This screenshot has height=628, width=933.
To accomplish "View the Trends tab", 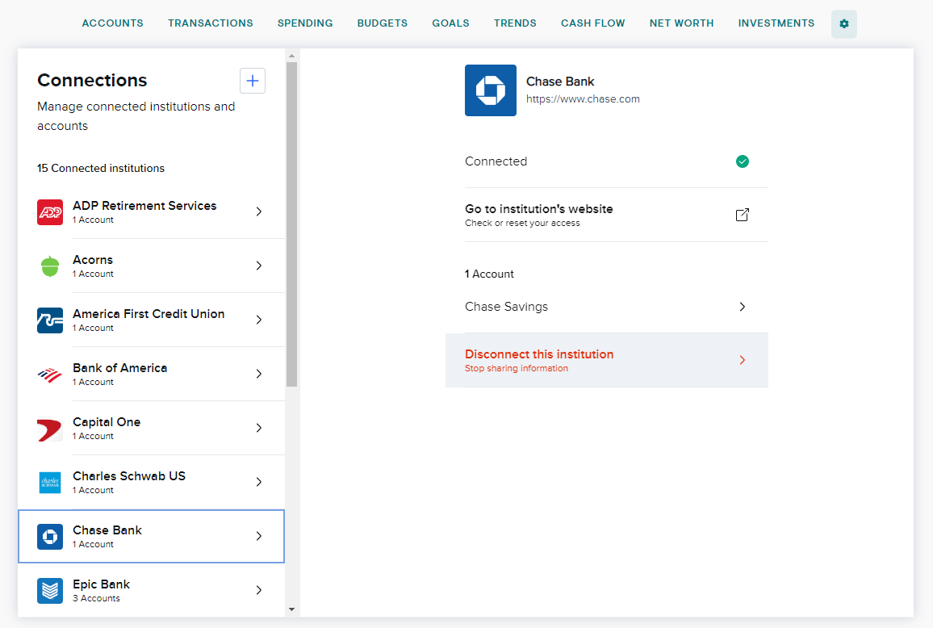I will click(x=515, y=23).
